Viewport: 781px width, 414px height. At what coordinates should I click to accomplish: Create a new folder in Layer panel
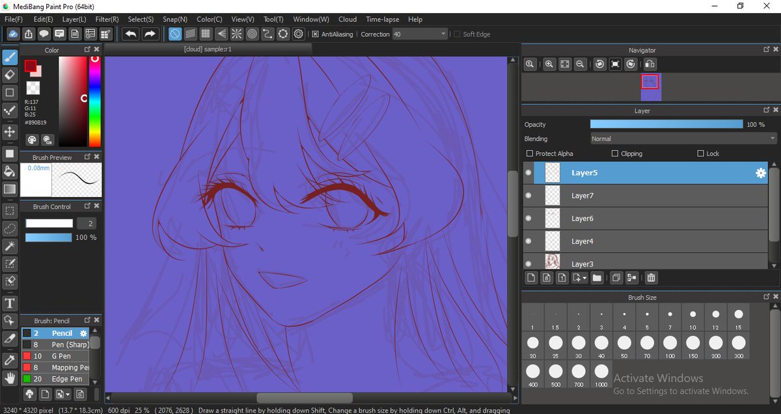click(x=597, y=278)
